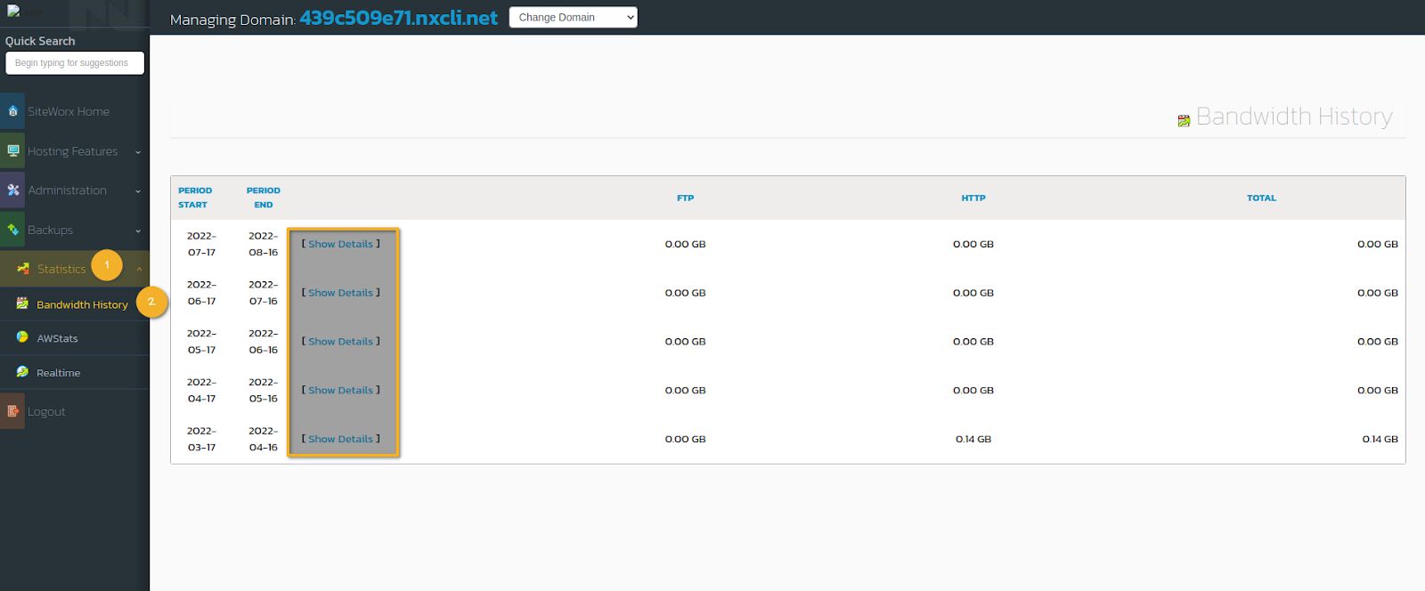This screenshot has width=1425, height=591.
Task: Click the Quick Search label
Action: (40, 41)
